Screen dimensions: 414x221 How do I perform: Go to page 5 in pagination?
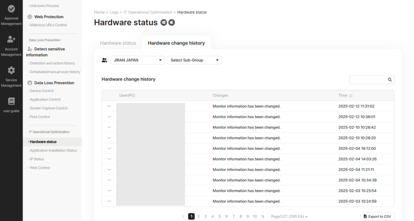point(220,217)
